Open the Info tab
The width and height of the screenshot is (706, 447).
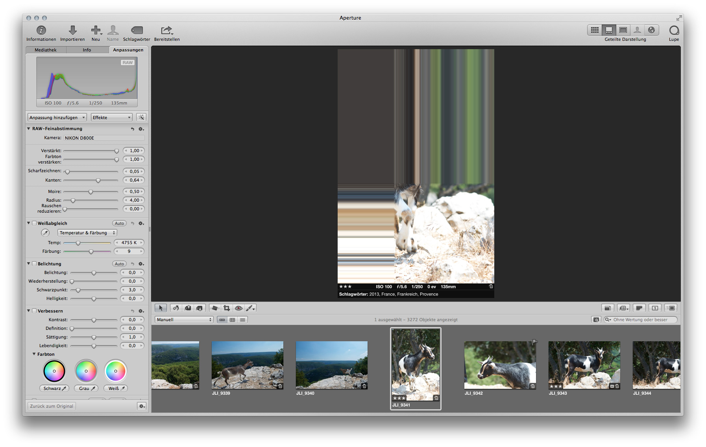pyautogui.click(x=87, y=50)
